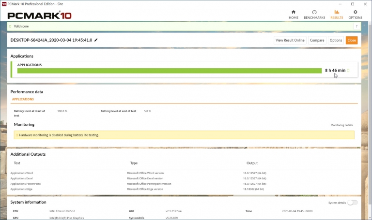
Task: Click the small icon next to 8 h 46 min
Action: (348, 70)
